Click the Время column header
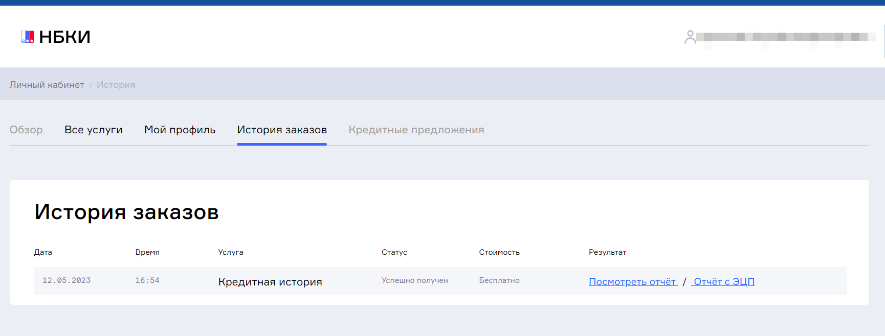885x336 pixels. tap(147, 252)
